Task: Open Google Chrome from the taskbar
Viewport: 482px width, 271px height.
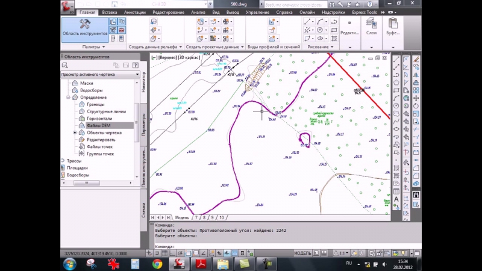Action: click(x=157, y=264)
